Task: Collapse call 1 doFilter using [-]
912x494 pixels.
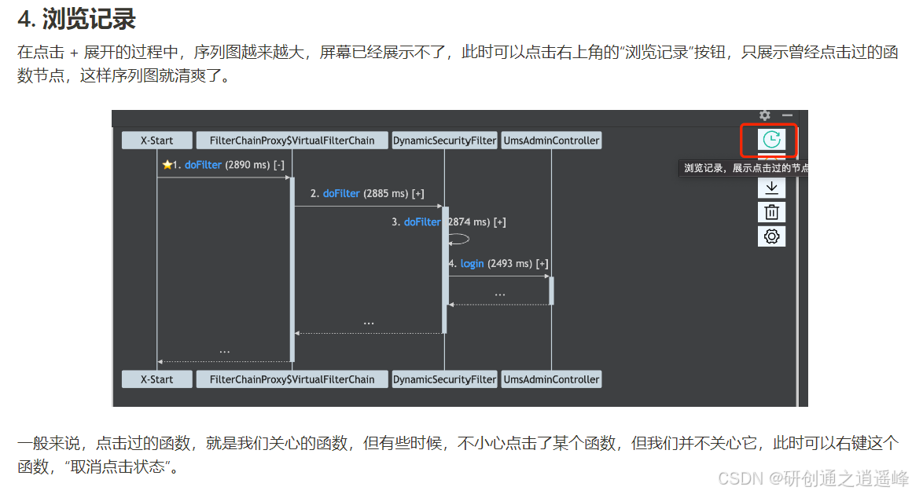Action: click(279, 165)
